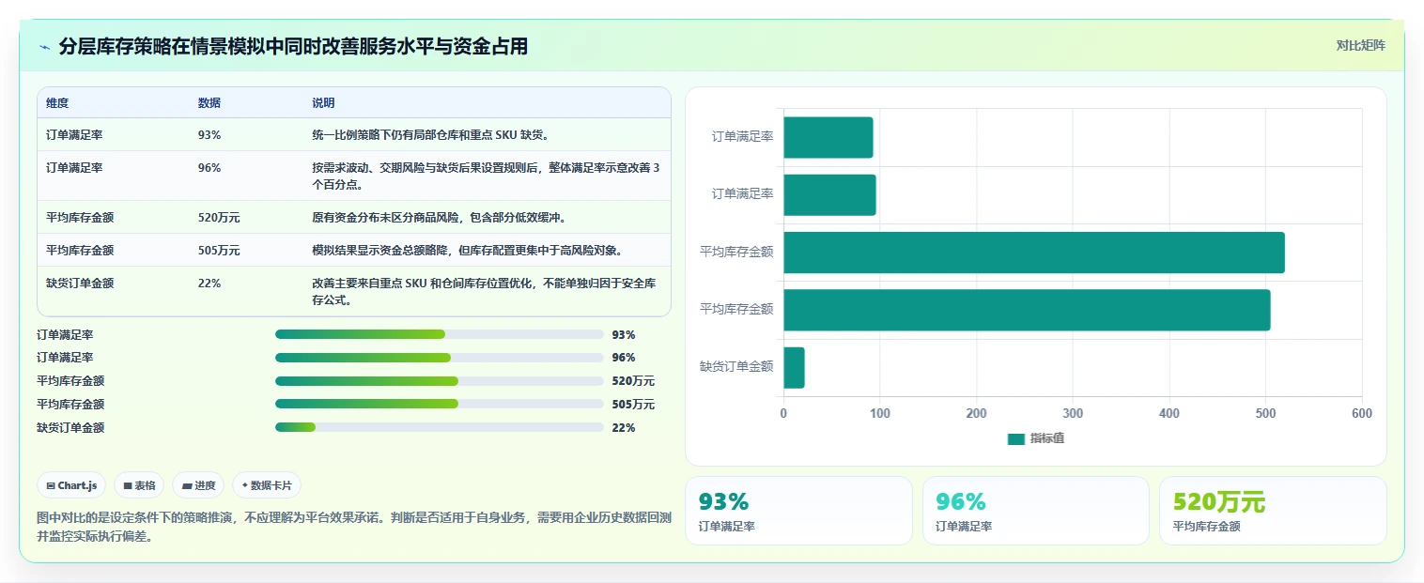Select the 表格 chip
1424x583 pixels.
(x=139, y=485)
